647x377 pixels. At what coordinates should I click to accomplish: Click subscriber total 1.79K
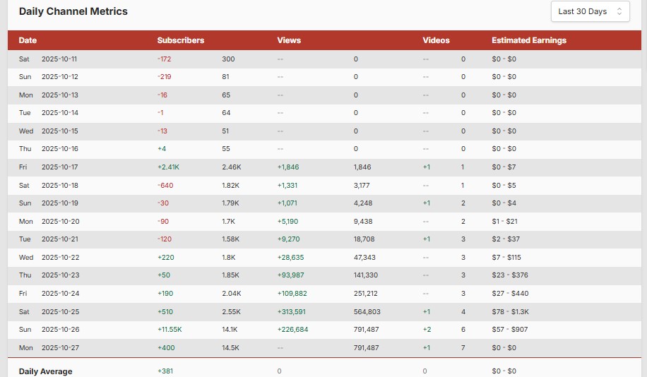[x=230, y=203]
